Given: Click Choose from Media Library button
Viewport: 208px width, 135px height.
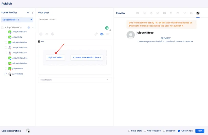Looking at the screenshot, I should coord(87,58).
